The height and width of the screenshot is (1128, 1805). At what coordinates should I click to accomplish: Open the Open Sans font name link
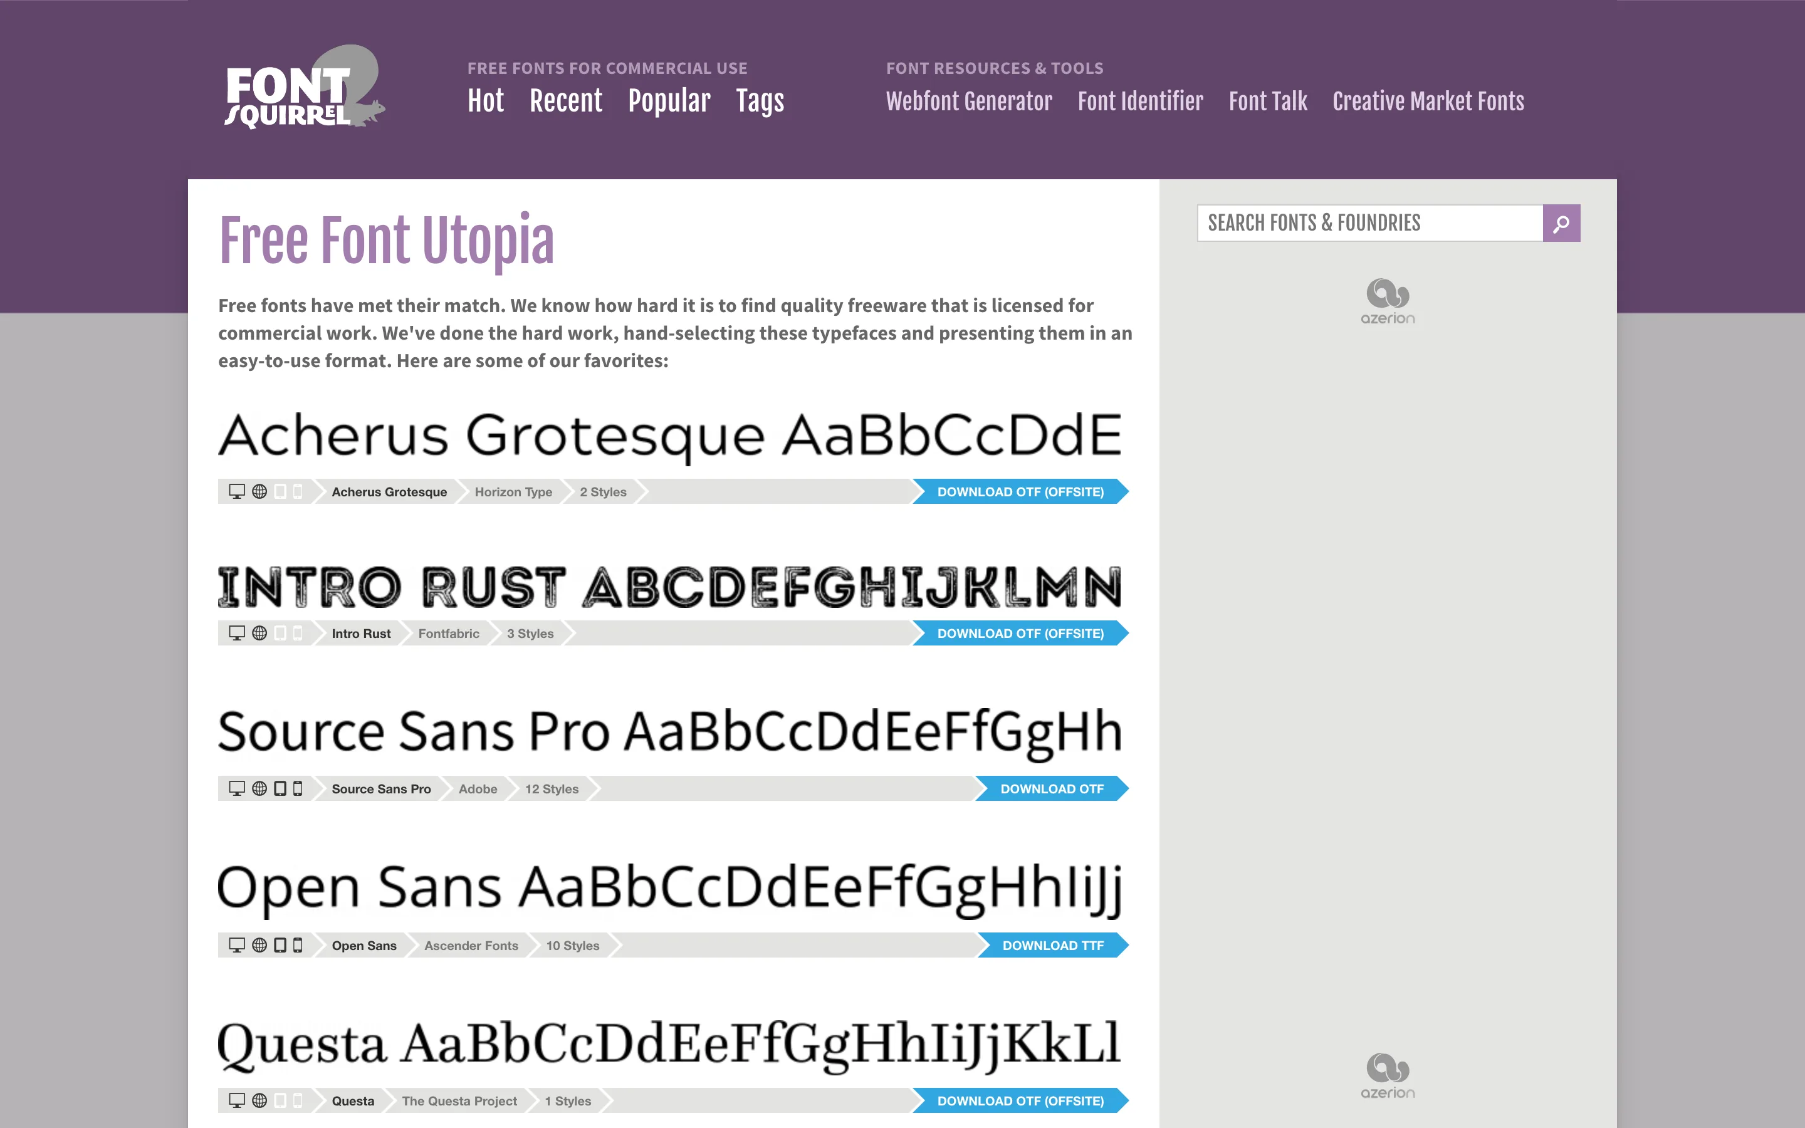pos(364,945)
